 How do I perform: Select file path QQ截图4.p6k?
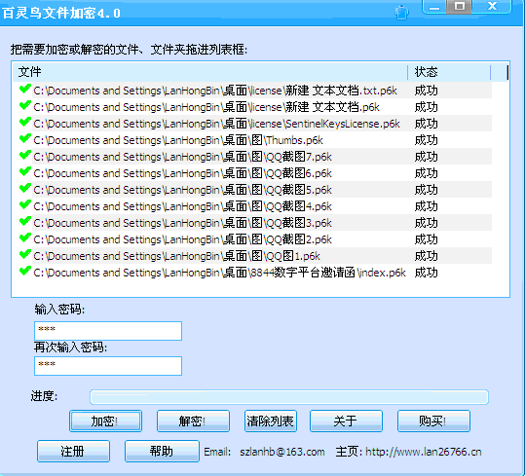[x=182, y=206]
